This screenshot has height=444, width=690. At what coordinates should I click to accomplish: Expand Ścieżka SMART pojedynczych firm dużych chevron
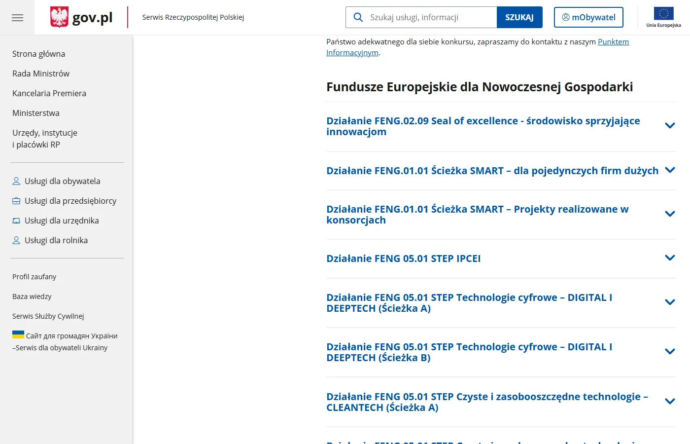tap(670, 170)
